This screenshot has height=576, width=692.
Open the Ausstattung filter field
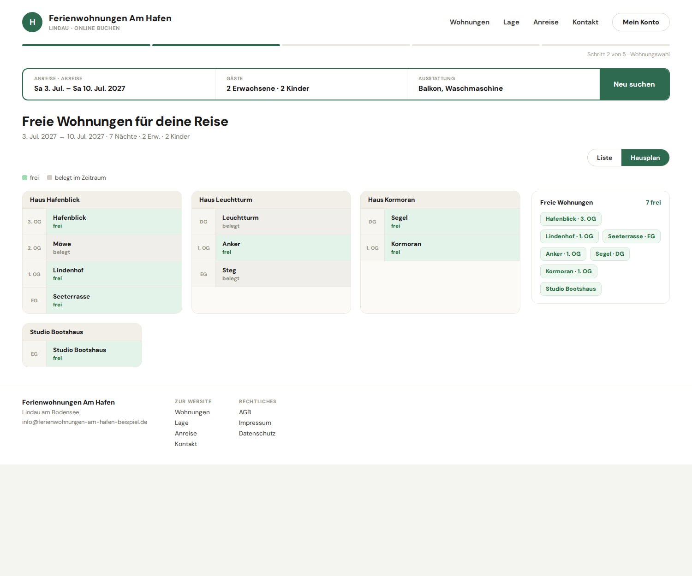point(503,84)
